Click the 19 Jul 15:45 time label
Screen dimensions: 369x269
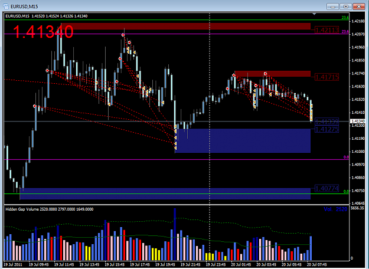coord(115,264)
